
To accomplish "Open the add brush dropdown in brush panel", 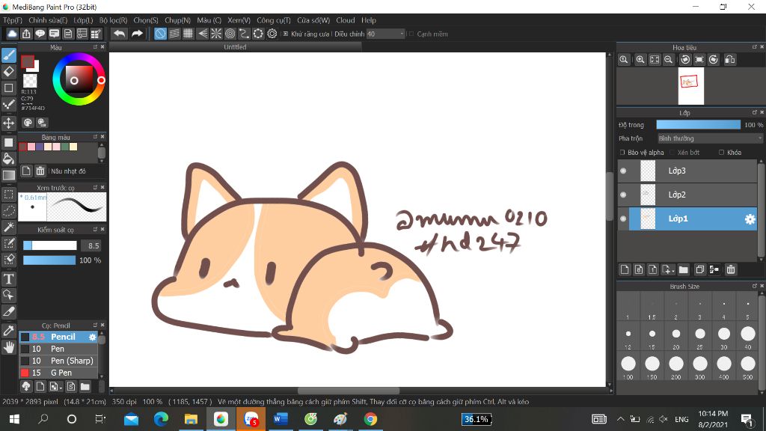I will (55, 387).
